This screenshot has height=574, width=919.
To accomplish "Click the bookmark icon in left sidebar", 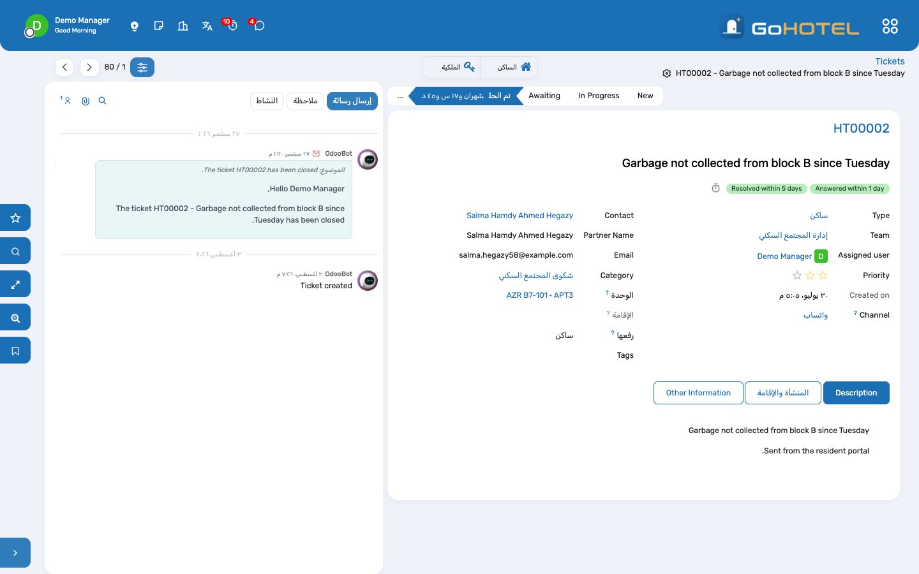I will coord(15,351).
